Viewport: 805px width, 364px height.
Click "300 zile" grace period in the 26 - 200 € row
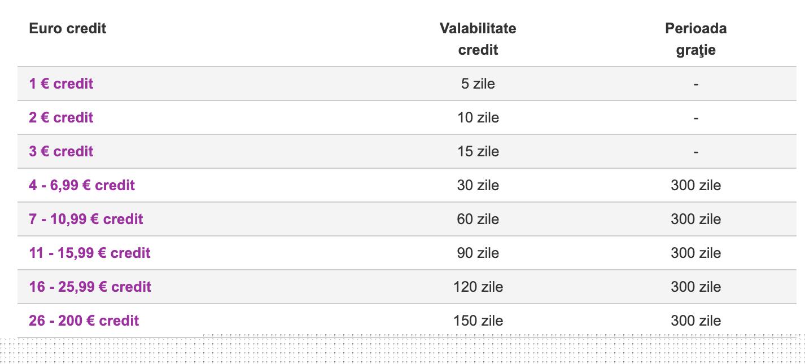click(695, 321)
